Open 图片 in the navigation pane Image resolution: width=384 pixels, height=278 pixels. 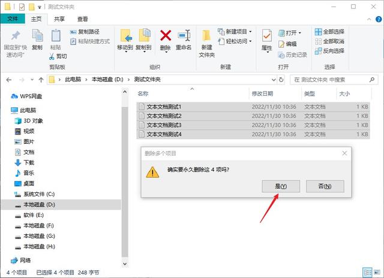[25, 141]
